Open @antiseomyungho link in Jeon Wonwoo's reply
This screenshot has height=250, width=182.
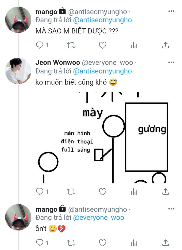coord(102,71)
